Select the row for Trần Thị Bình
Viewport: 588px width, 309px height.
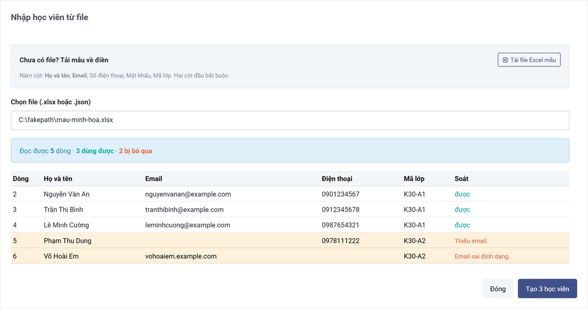(x=290, y=210)
